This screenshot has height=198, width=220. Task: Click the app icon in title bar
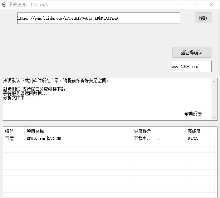4,5
